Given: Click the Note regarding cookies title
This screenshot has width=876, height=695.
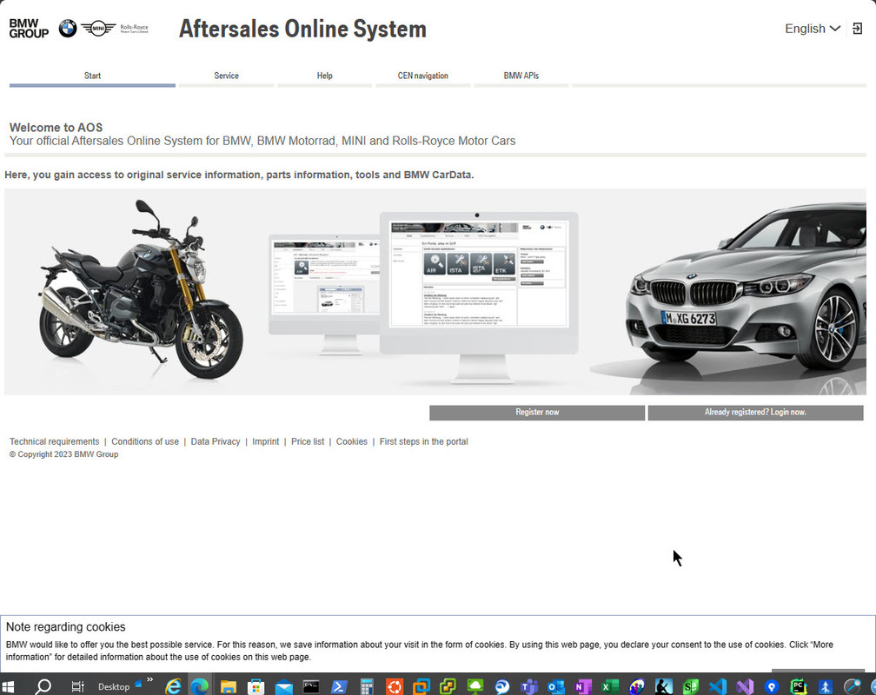Looking at the screenshot, I should (x=65, y=627).
